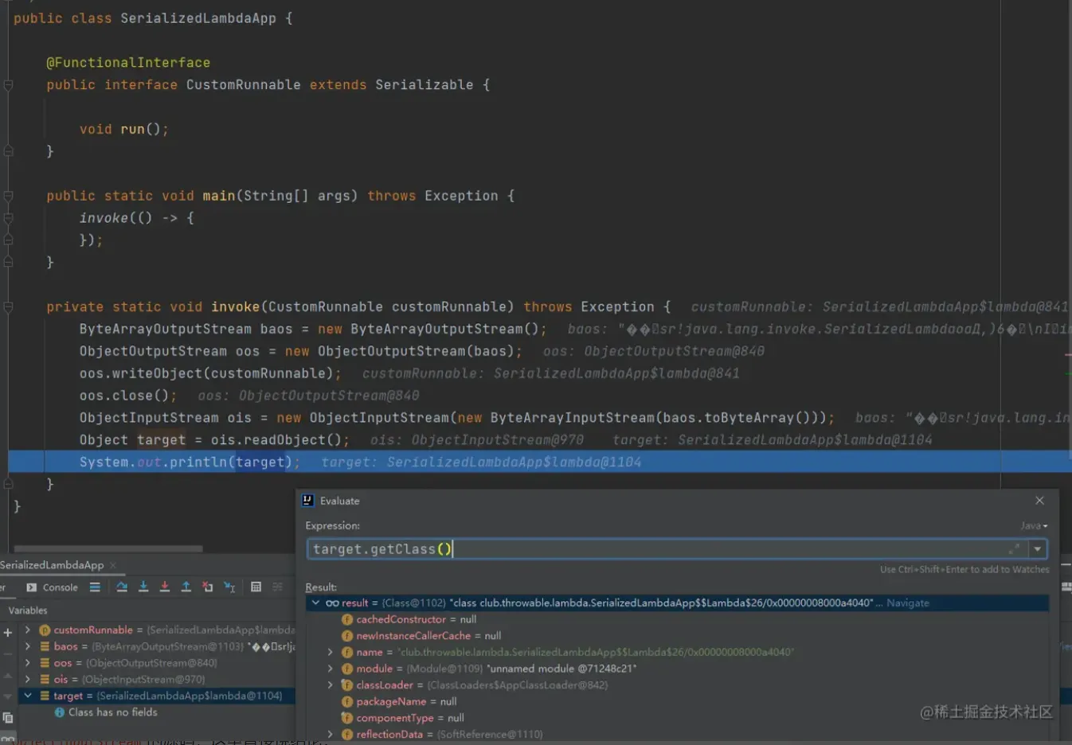
Task: Expand the name field in result
Action: click(x=331, y=652)
